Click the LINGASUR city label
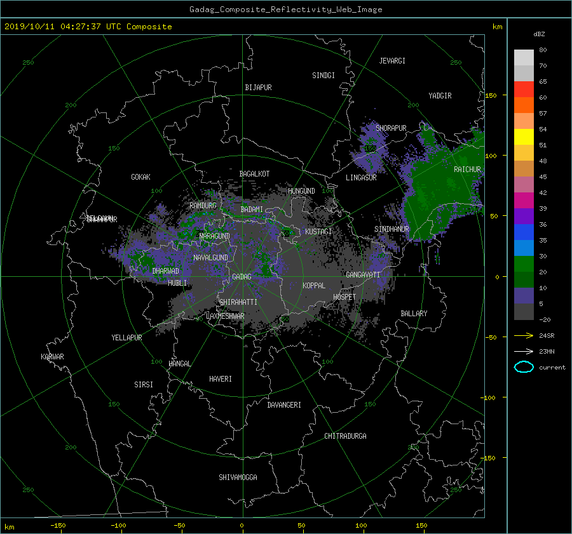Screen dimensions: 572x534 coord(361,178)
